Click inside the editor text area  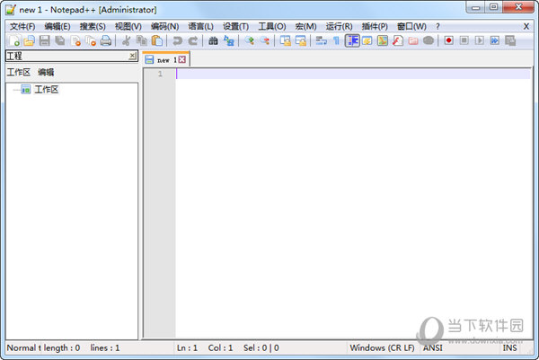coord(353,203)
